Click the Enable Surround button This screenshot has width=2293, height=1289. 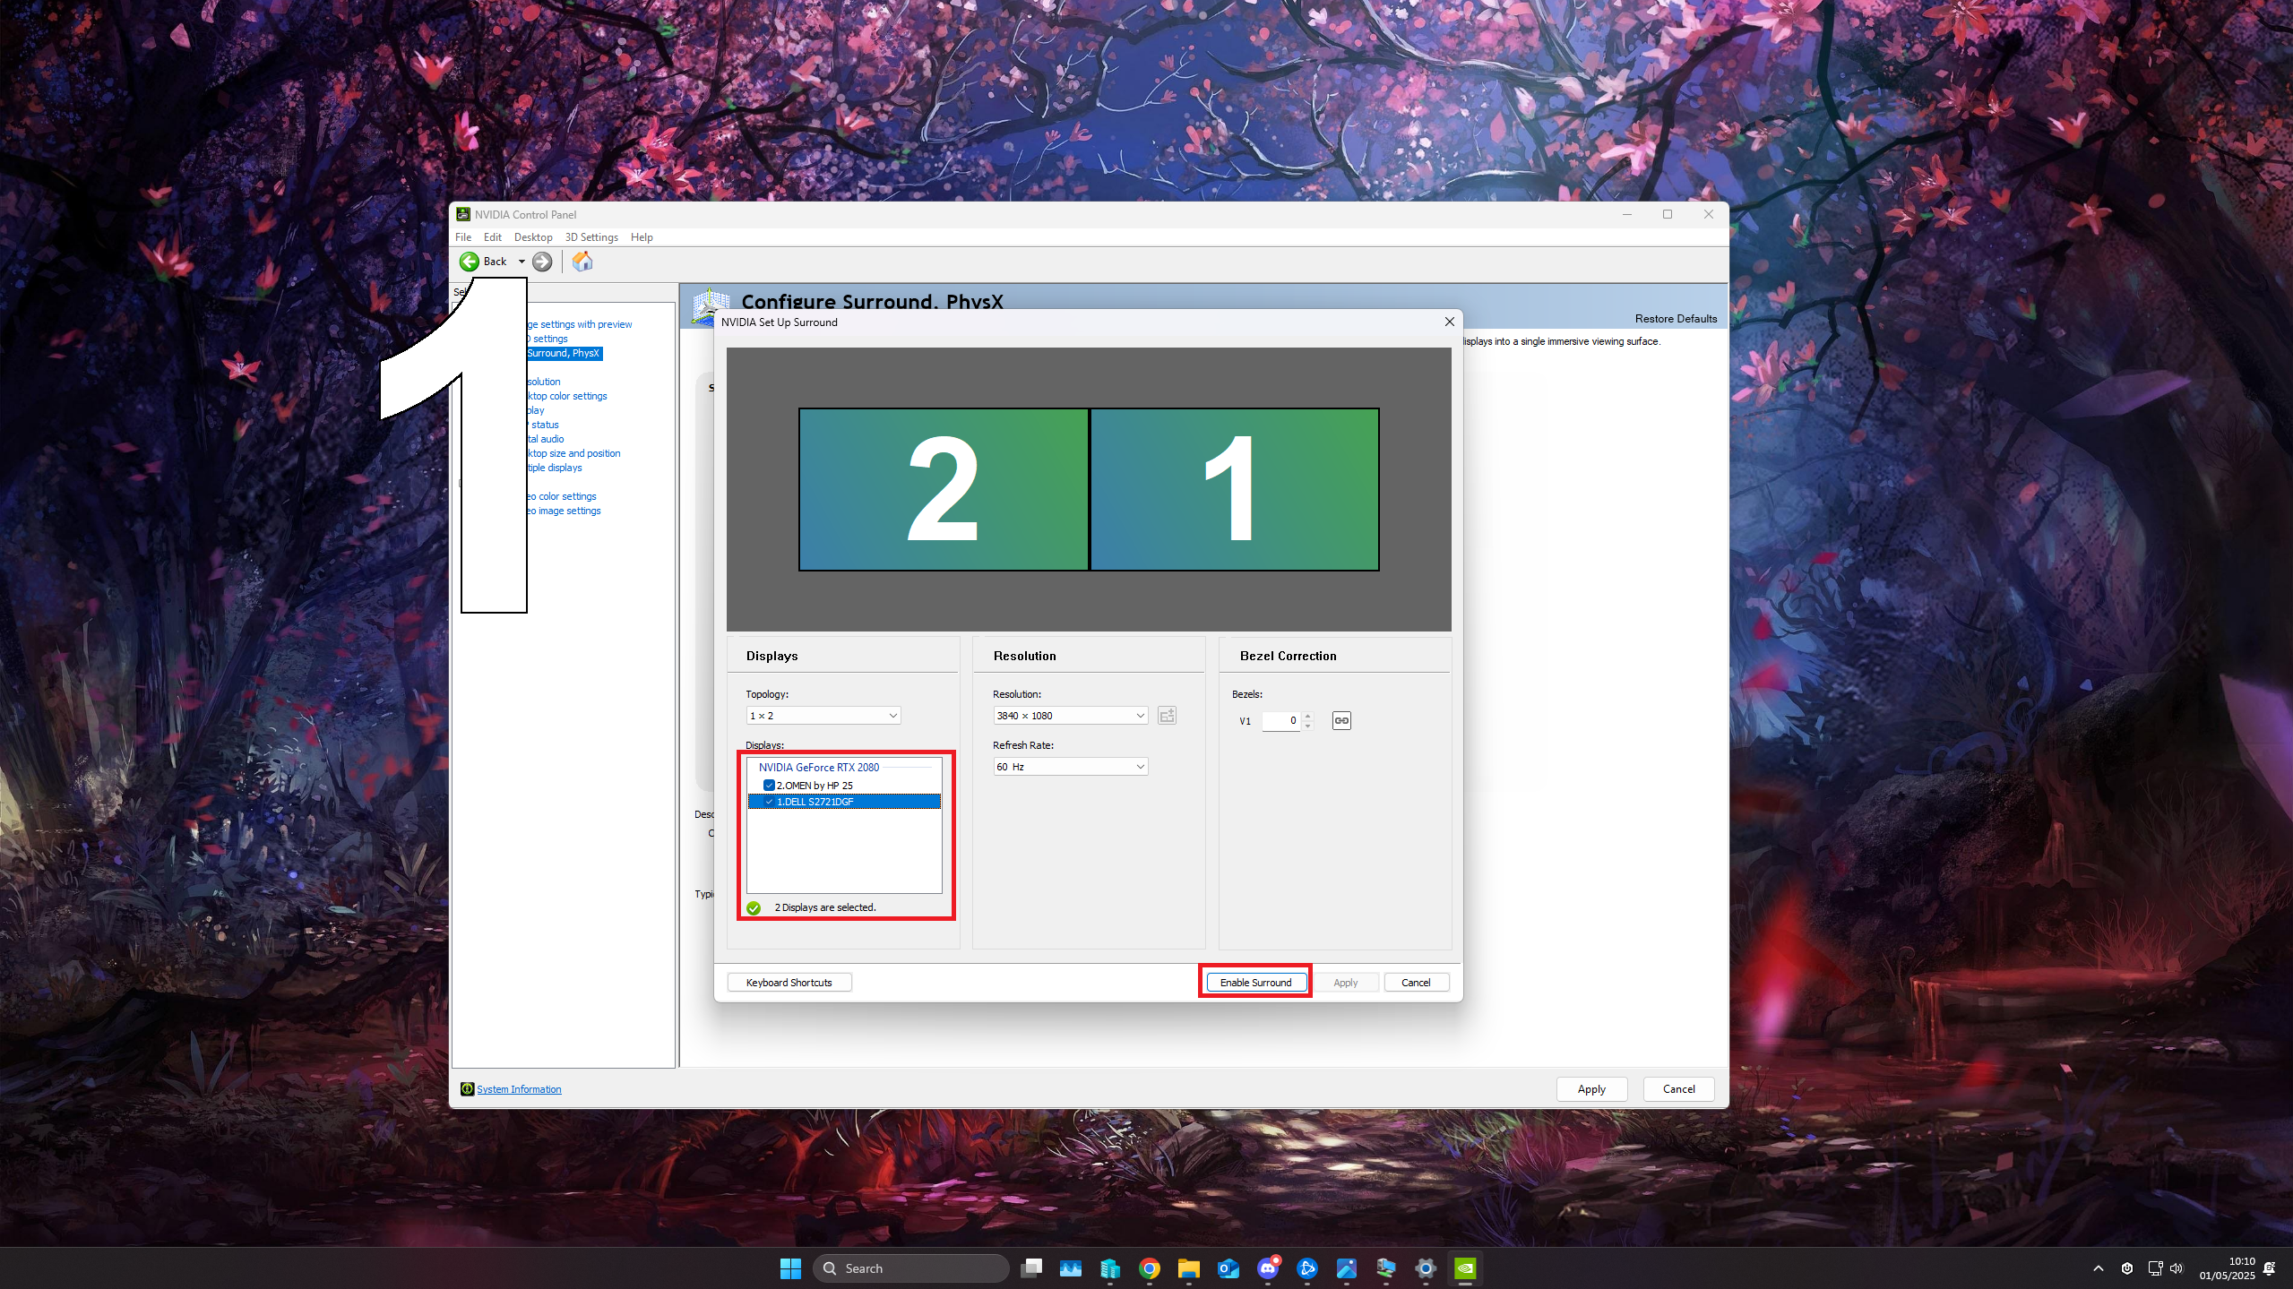click(x=1255, y=983)
